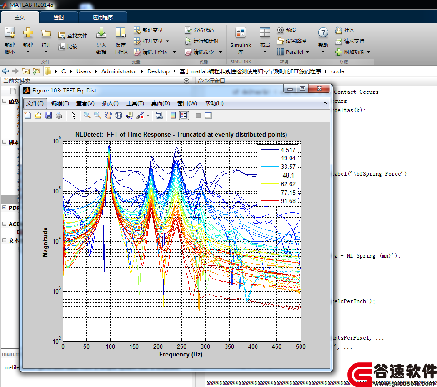Viewport: 437px width, 387px height.
Task: Click the Show Plot Tools and Dock icon
Action: coord(208,115)
